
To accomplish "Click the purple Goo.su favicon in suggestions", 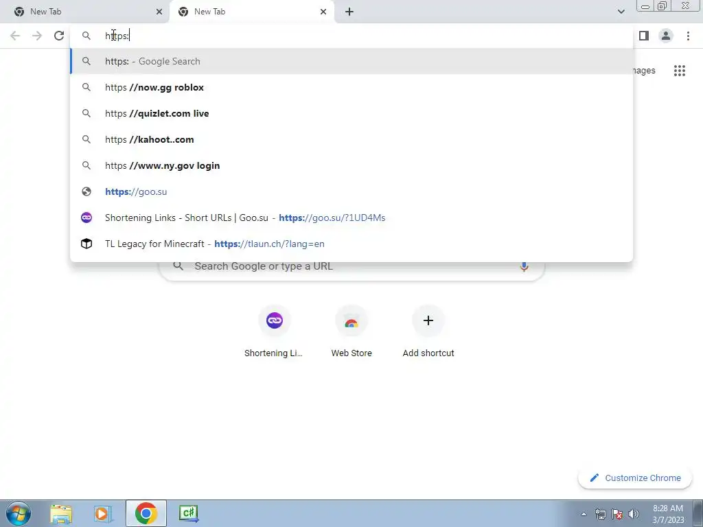I will [x=87, y=218].
